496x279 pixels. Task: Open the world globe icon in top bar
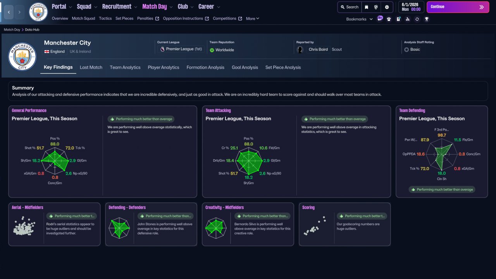click(376, 7)
